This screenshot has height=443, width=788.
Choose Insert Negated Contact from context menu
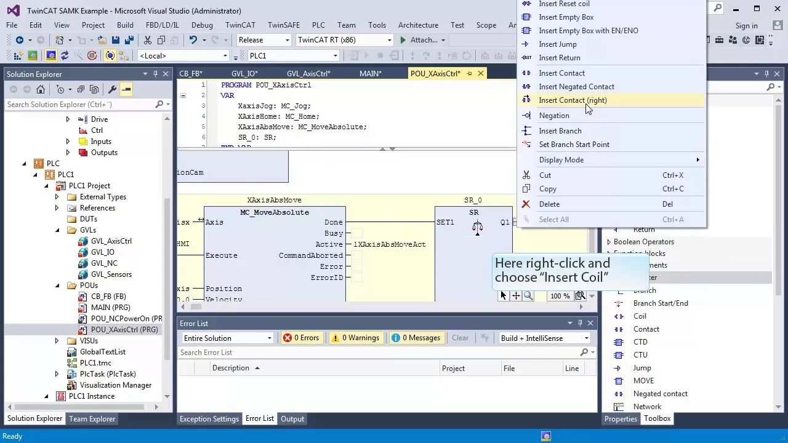coord(611,87)
